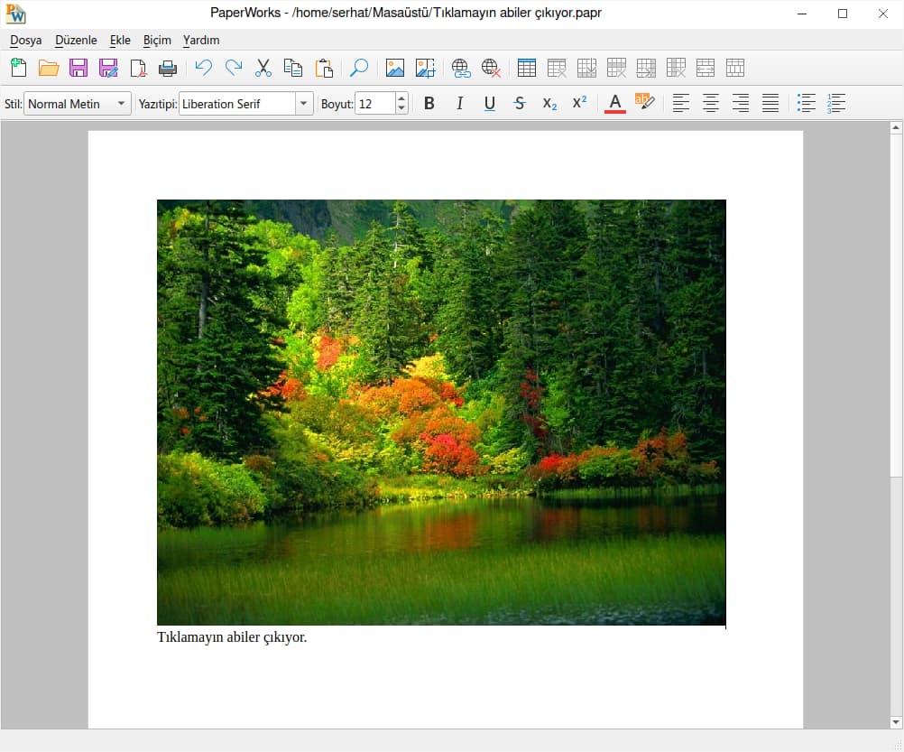Image resolution: width=904 pixels, height=752 pixels.
Task: Toggle italic formatting
Action: tap(459, 104)
